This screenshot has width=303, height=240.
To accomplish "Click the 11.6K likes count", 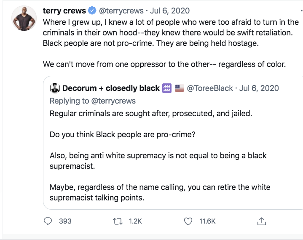I will (207, 221).
